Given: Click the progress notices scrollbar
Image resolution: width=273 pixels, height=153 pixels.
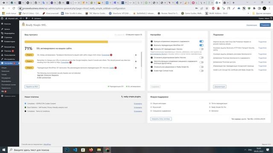Looking at the screenshot, I should (x=141, y=59).
